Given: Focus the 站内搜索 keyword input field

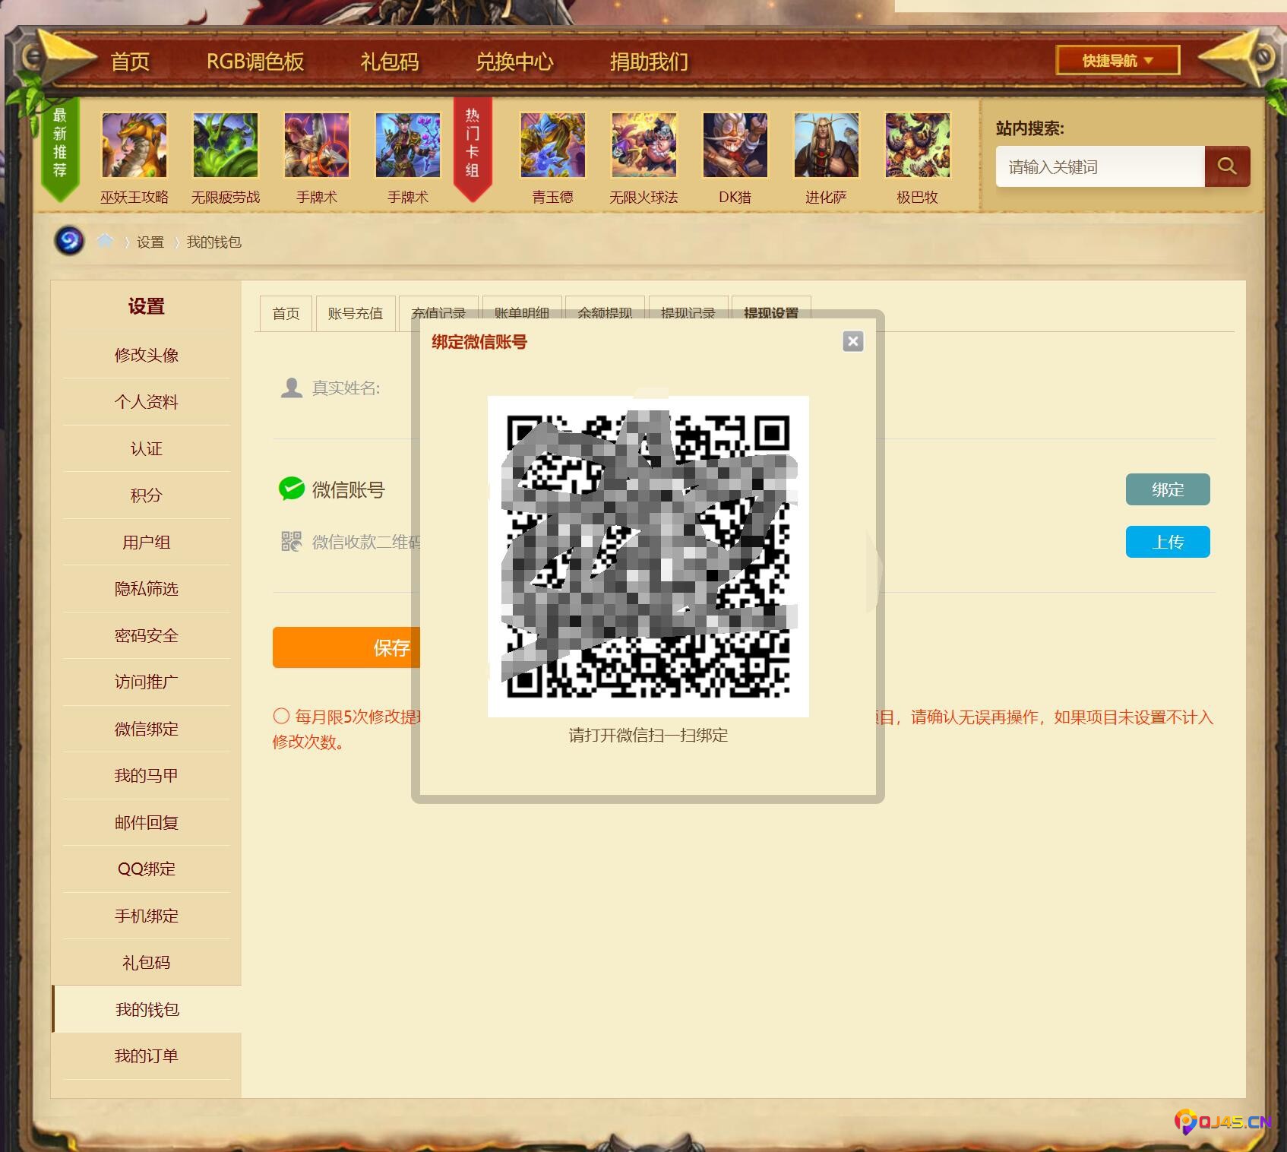Looking at the screenshot, I should tap(1099, 167).
